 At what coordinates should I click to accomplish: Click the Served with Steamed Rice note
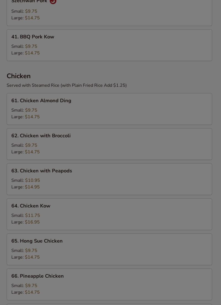click(67, 85)
